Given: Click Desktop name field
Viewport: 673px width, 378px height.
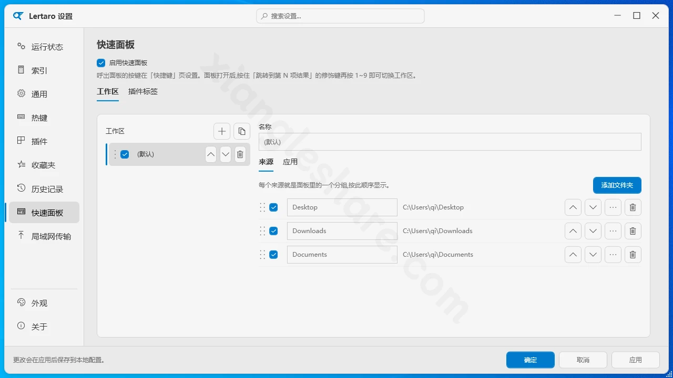Looking at the screenshot, I should 342,207.
